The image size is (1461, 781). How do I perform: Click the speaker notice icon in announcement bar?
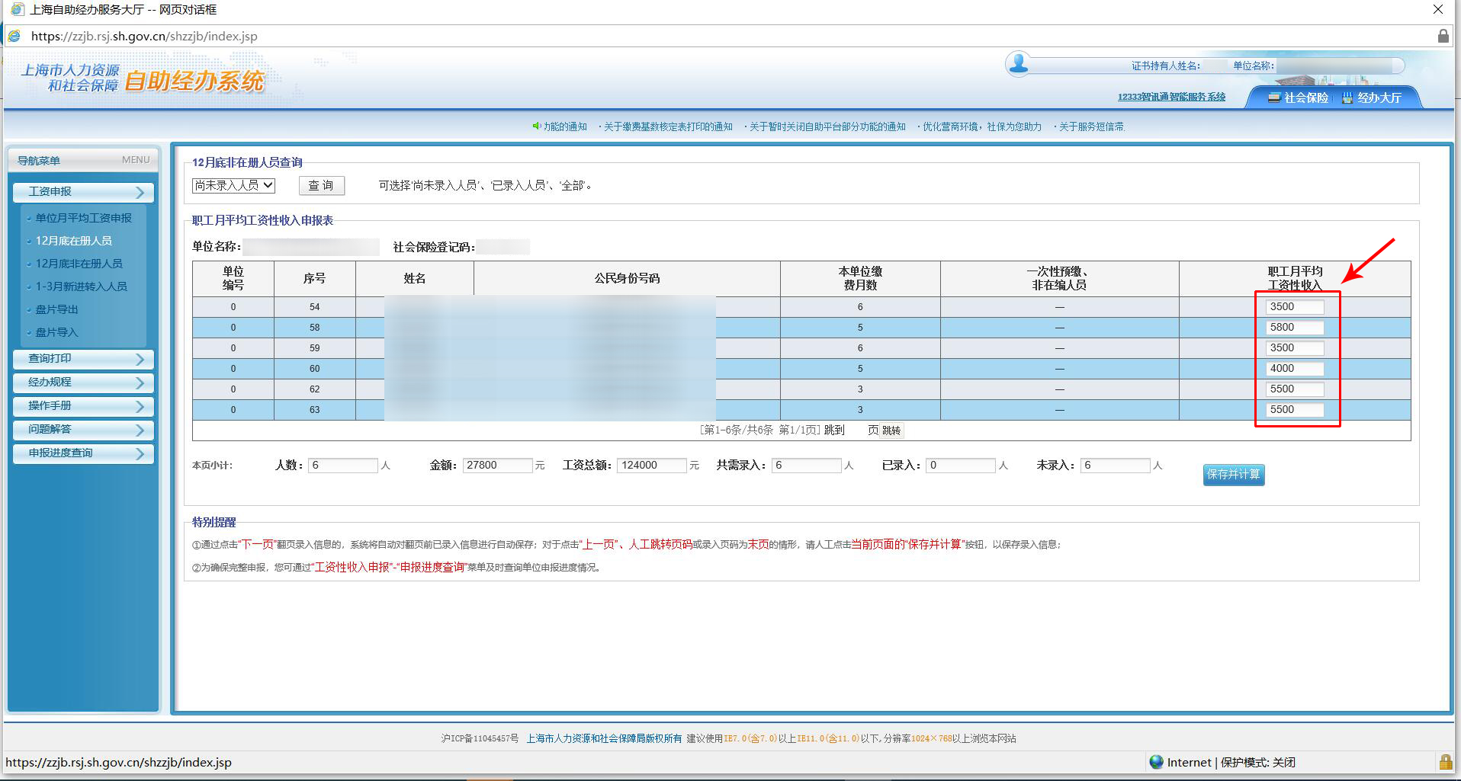click(536, 126)
